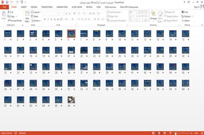The width and height of the screenshot is (204, 135).
Task: Cut the selected slide
Action: [10, 12]
